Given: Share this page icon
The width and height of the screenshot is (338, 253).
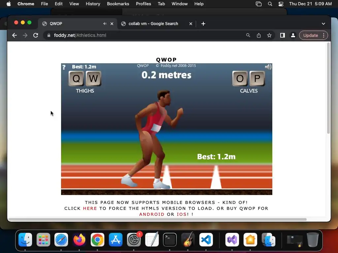Looking at the screenshot, I should pyautogui.click(x=259, y=35).
